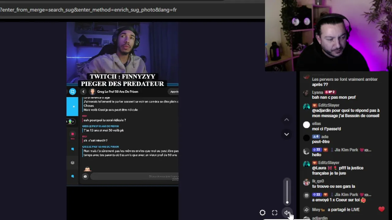Unmute the TikTok video with the speaker icon
Image resolution: width=392 pixels, height=220 pixels.
[x=287, y=213]
